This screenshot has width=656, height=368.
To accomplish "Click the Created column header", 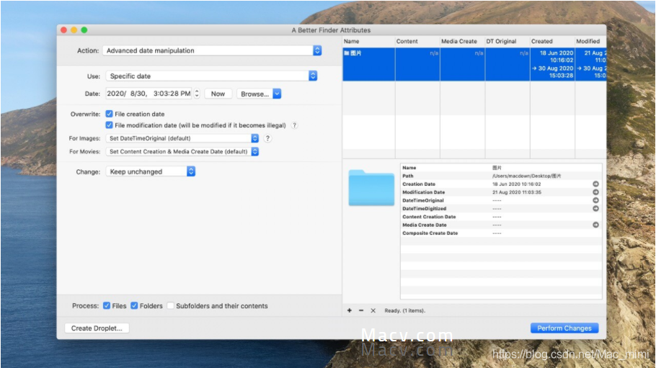I will tap(552, 41).
